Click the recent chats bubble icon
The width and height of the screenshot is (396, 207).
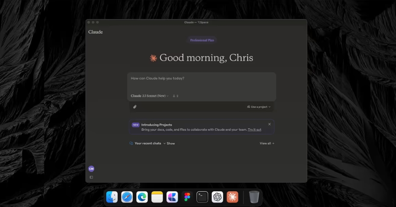pos(131,143)
